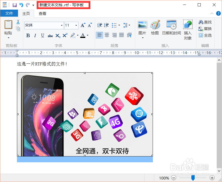Start a bulleted list
Image resolution: width=222 pixels, height=182 pixels.
114,25
